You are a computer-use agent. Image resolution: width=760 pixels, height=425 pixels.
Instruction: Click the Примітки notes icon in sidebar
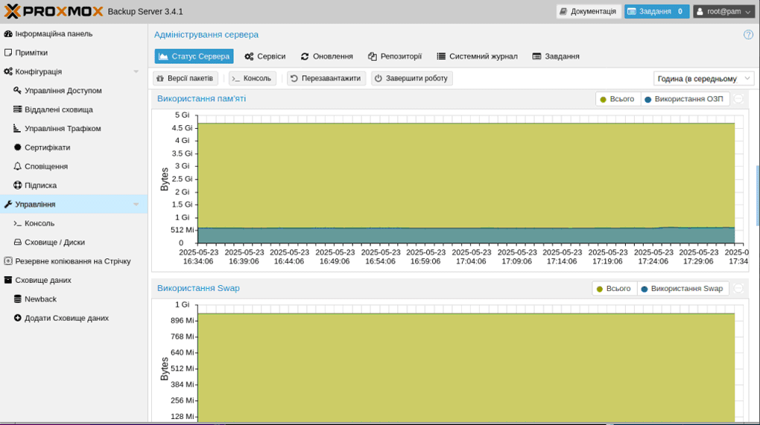[x=8, y=53]
